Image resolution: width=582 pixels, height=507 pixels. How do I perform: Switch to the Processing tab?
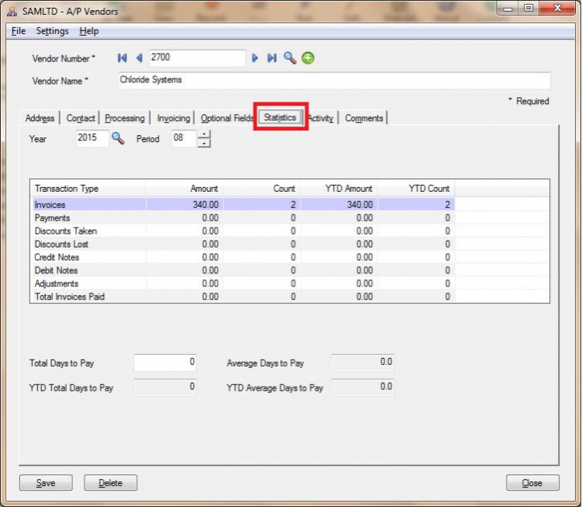pyautogui.click(x=125, y=118)
